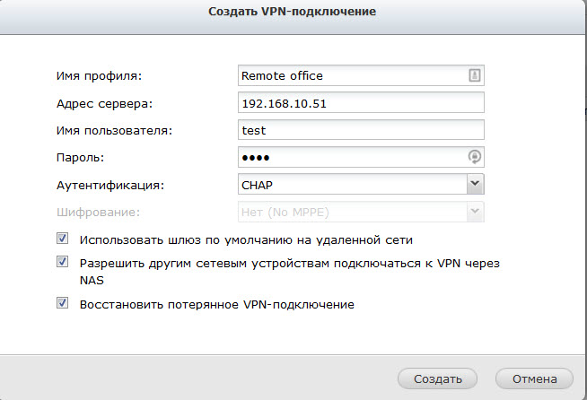Click into the Пароль password field

coord(361,157)
